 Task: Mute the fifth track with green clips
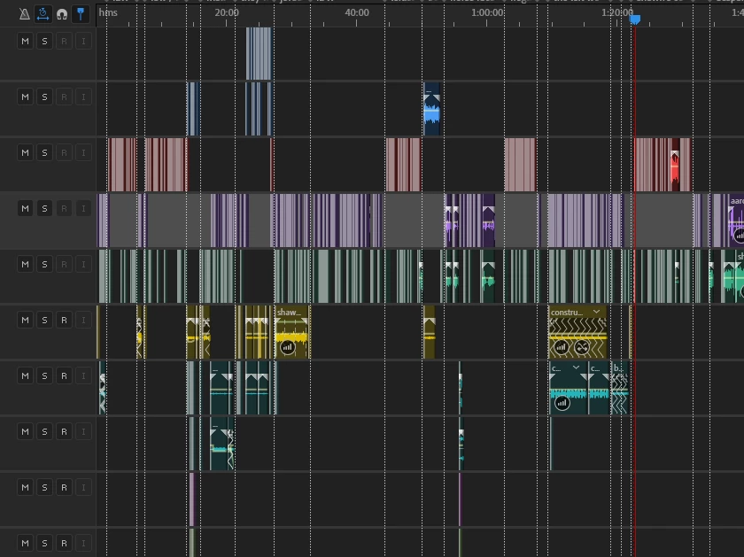coord(25,264)
